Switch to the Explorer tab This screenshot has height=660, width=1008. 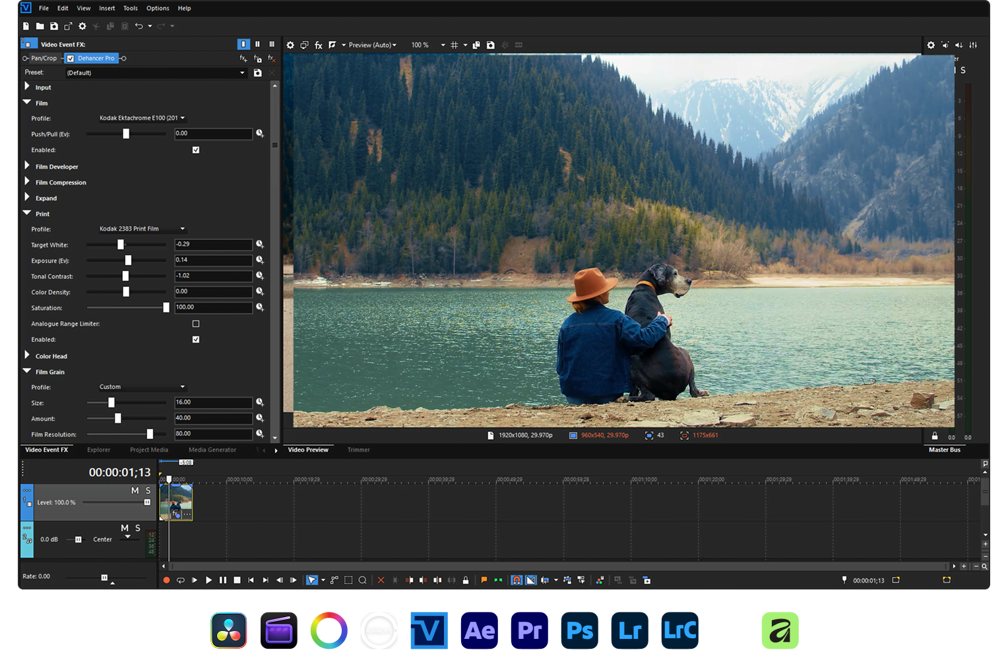[x=98, y=450]
